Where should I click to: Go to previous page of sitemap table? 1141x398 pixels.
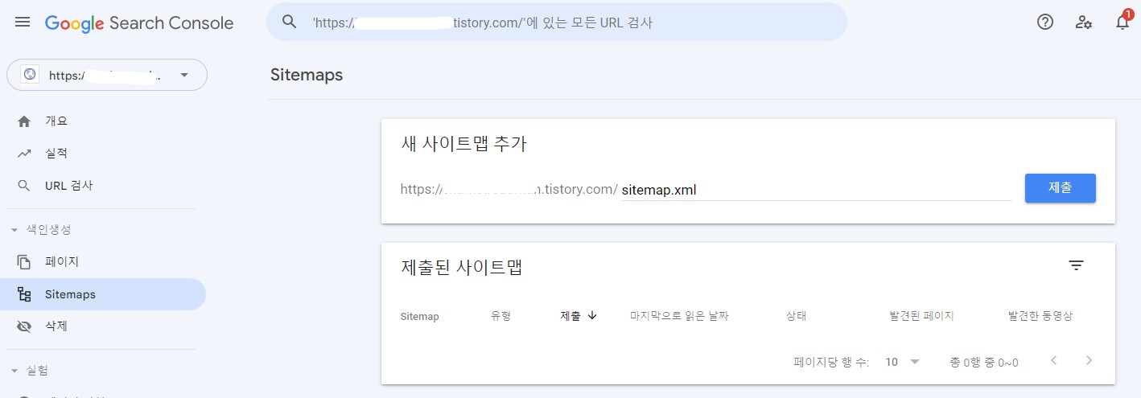click(x=1054, y=361)
